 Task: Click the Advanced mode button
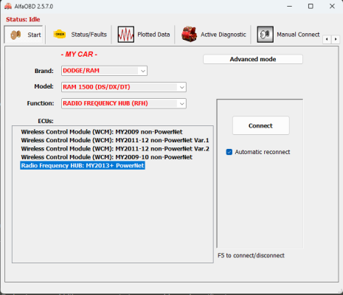[253, 59]
